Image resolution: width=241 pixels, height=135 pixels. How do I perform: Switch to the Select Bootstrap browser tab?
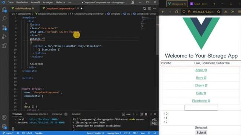199,4
